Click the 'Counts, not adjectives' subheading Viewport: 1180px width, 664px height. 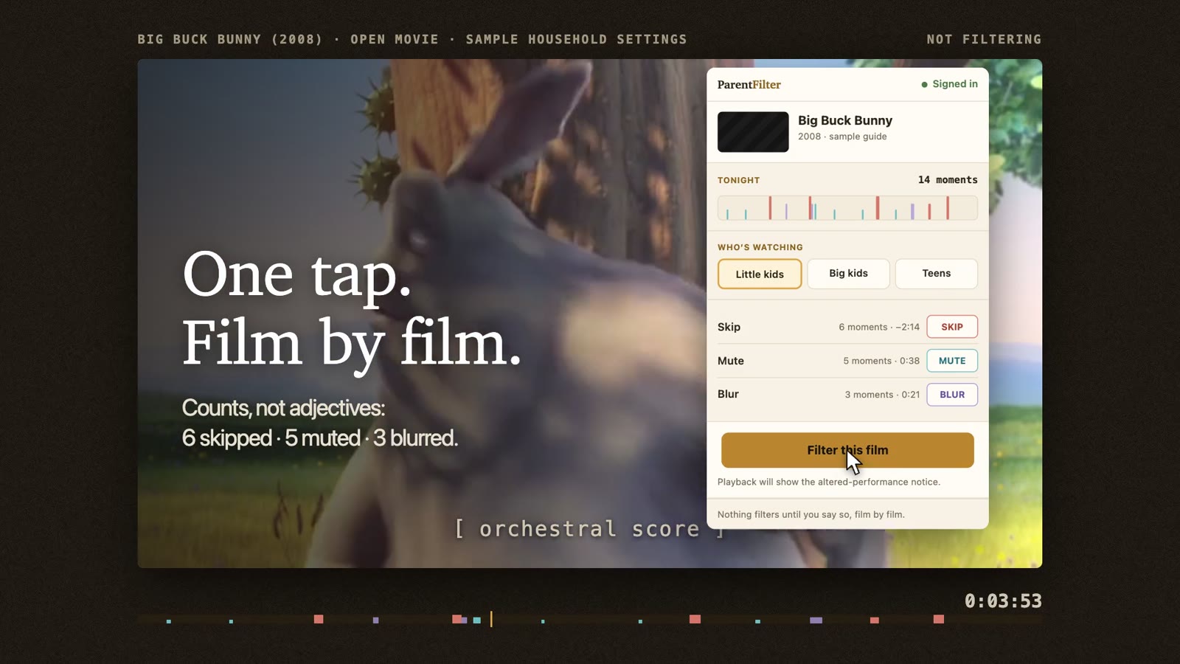283,408
